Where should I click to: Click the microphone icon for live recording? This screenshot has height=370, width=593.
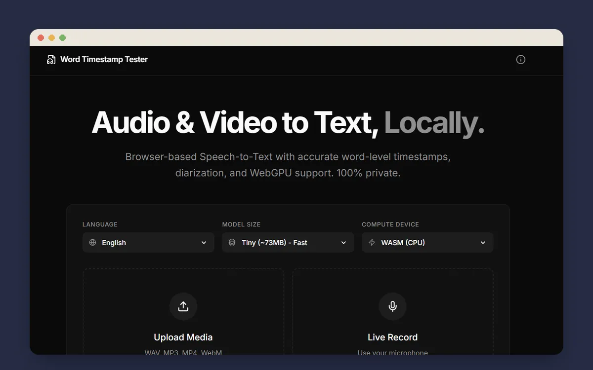[x=393, y=306]
